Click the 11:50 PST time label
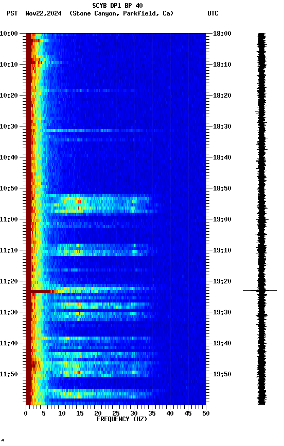 (9, 374)
